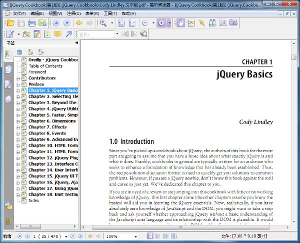Image resolution: width=300 pixels, height=243 pixels.
Task: Open the Layers side panel tab
Action: pos(8,99)
